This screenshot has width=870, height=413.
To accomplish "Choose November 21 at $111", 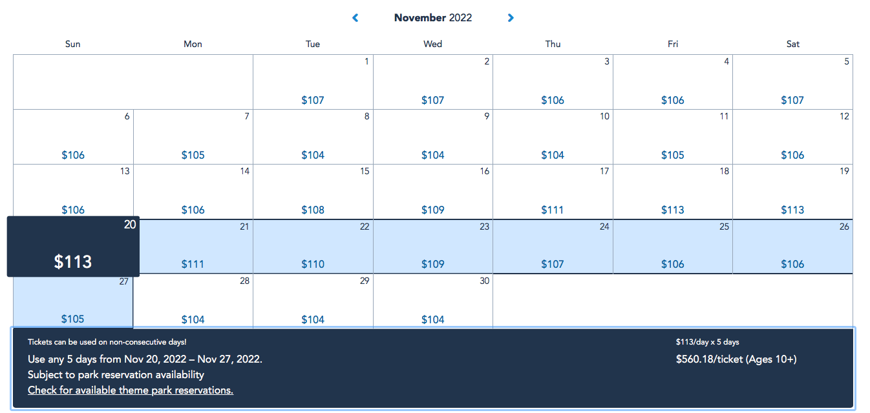I will (193, 247).
